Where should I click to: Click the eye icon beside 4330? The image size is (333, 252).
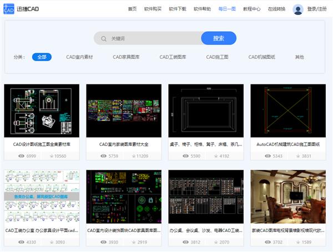(21, 242)
